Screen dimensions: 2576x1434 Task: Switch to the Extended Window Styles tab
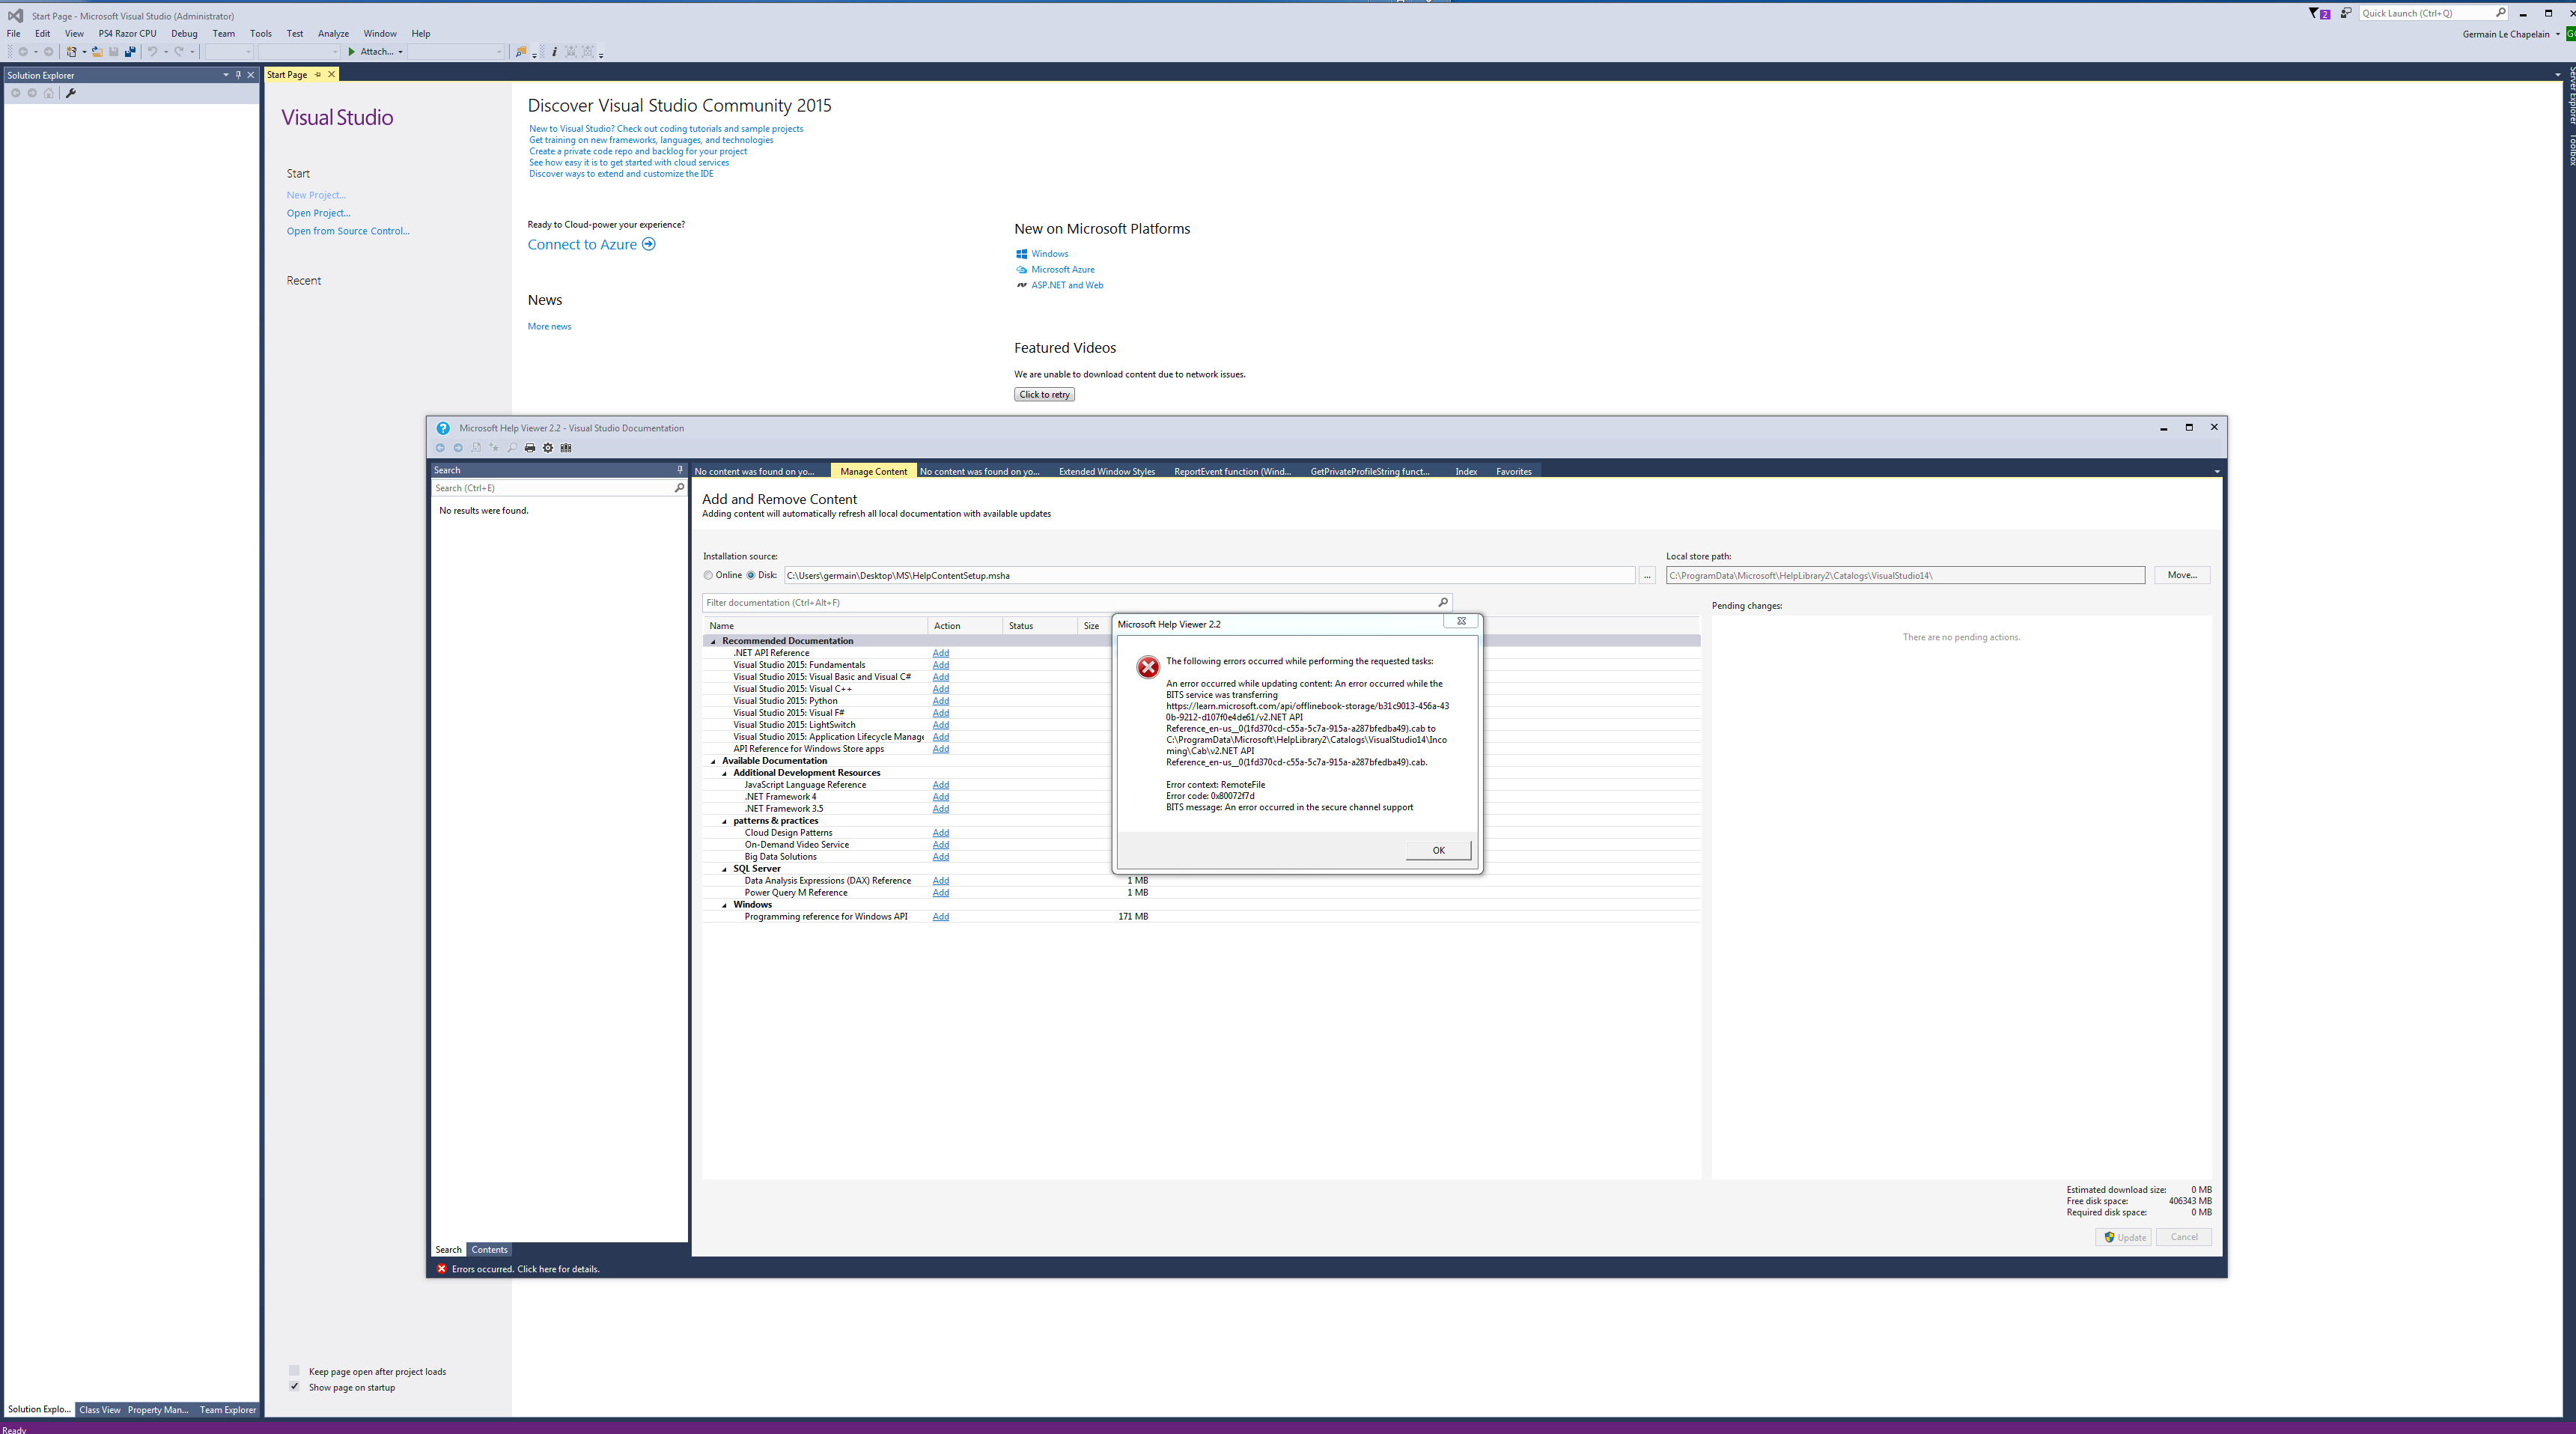(x=1106, y=471)
